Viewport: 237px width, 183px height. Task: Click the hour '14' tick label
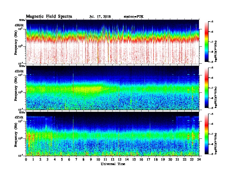click(x=127, y=159)
